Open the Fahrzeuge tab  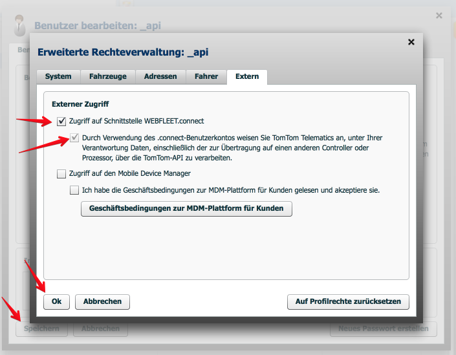(x=108, y=76)
